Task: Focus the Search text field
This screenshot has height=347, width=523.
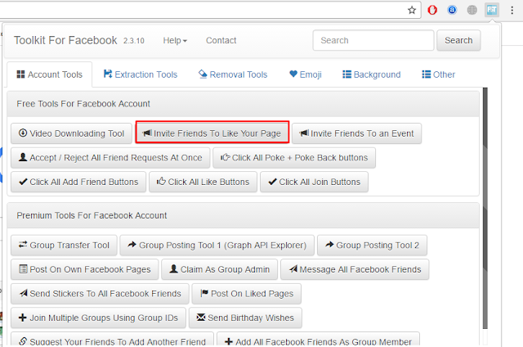Action: (373, 40)
